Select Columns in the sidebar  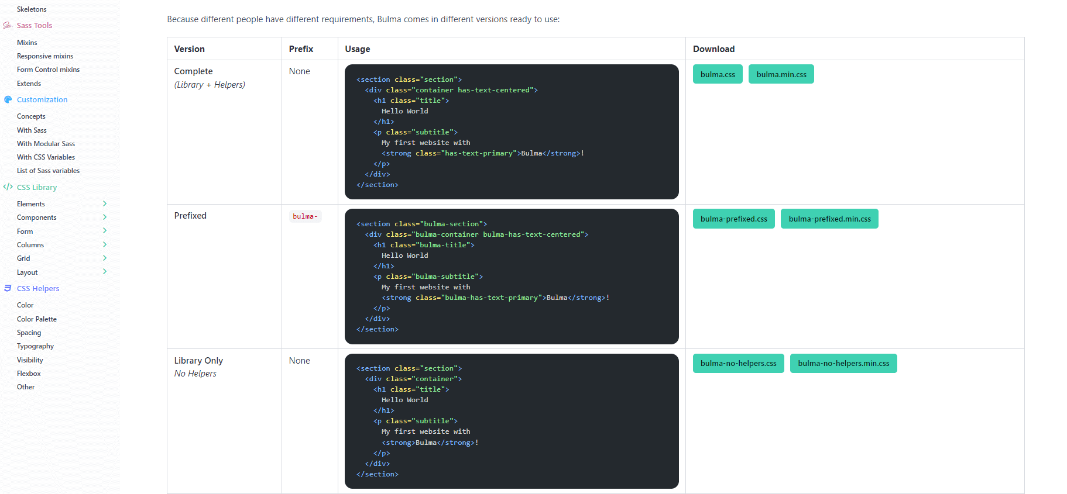click(x=30, y=245)
